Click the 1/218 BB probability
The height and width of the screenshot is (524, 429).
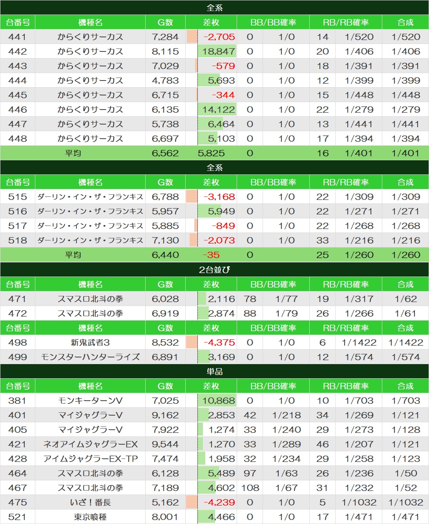pyautogui.click(x=287, y=415)
